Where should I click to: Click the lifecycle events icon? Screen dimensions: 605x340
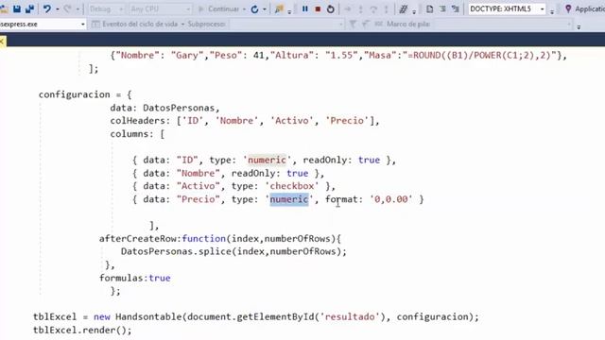coord(95,24)
